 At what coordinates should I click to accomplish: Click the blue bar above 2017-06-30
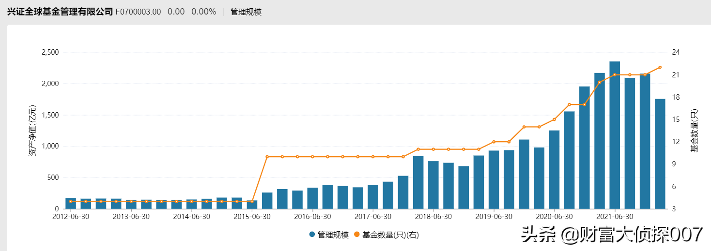pyautogui.click(x=373, y=197)
